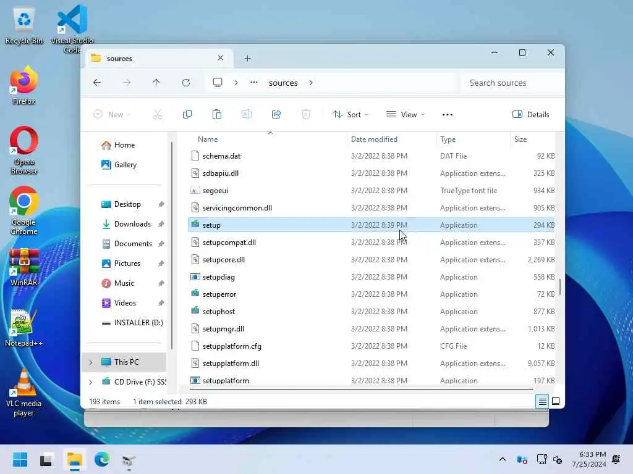Open INSTALLER (D:) drive in sidebar
The width and height of the screenshot is (633, 474).
click(x=132, y=323)
